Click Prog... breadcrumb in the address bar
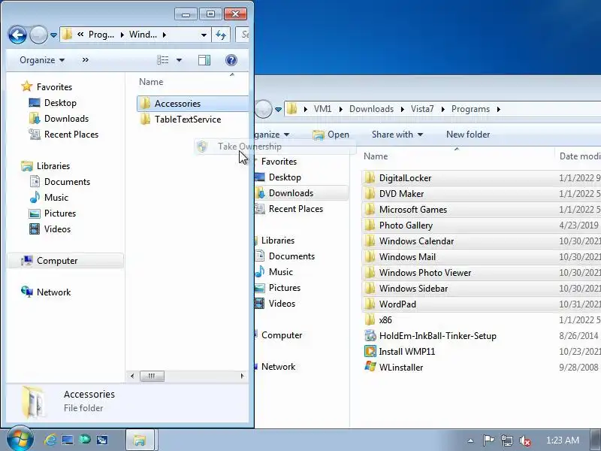Image resolution: width=601 pixels, height=451 pixels. coord(101,35)
